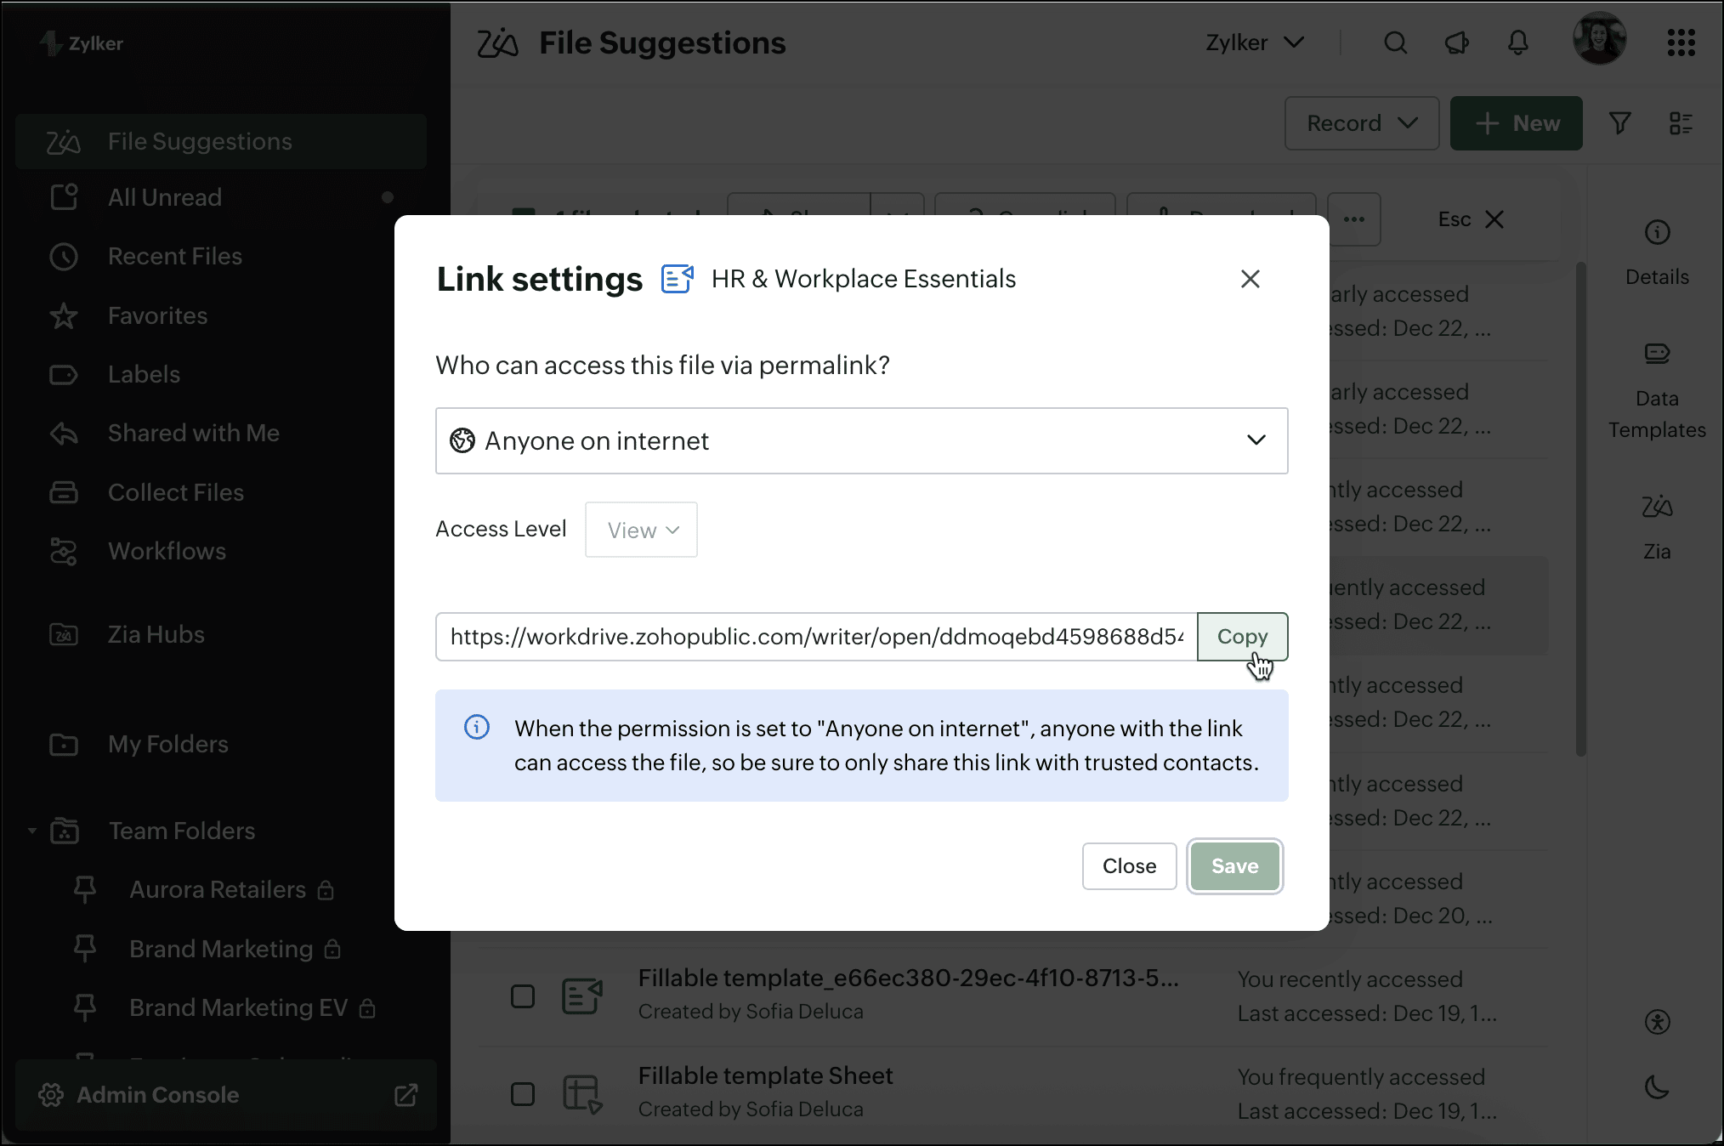
Task: Open Recent Files in sidebar
Action: point(174,256)
